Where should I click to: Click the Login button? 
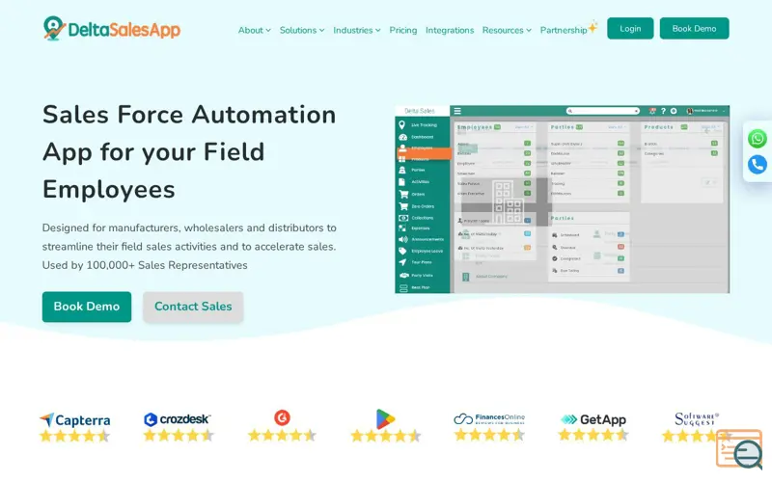(630, 29)
